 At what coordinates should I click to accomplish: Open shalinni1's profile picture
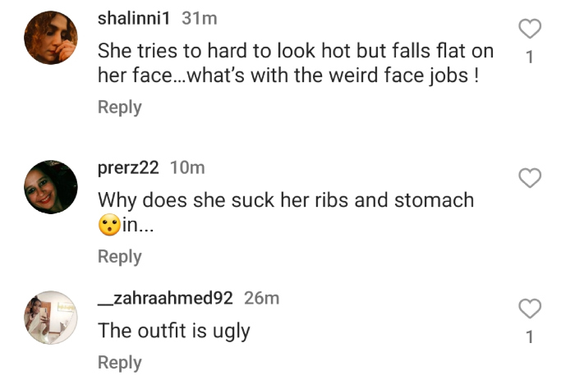pyautogui.click(x=51, y=38)
